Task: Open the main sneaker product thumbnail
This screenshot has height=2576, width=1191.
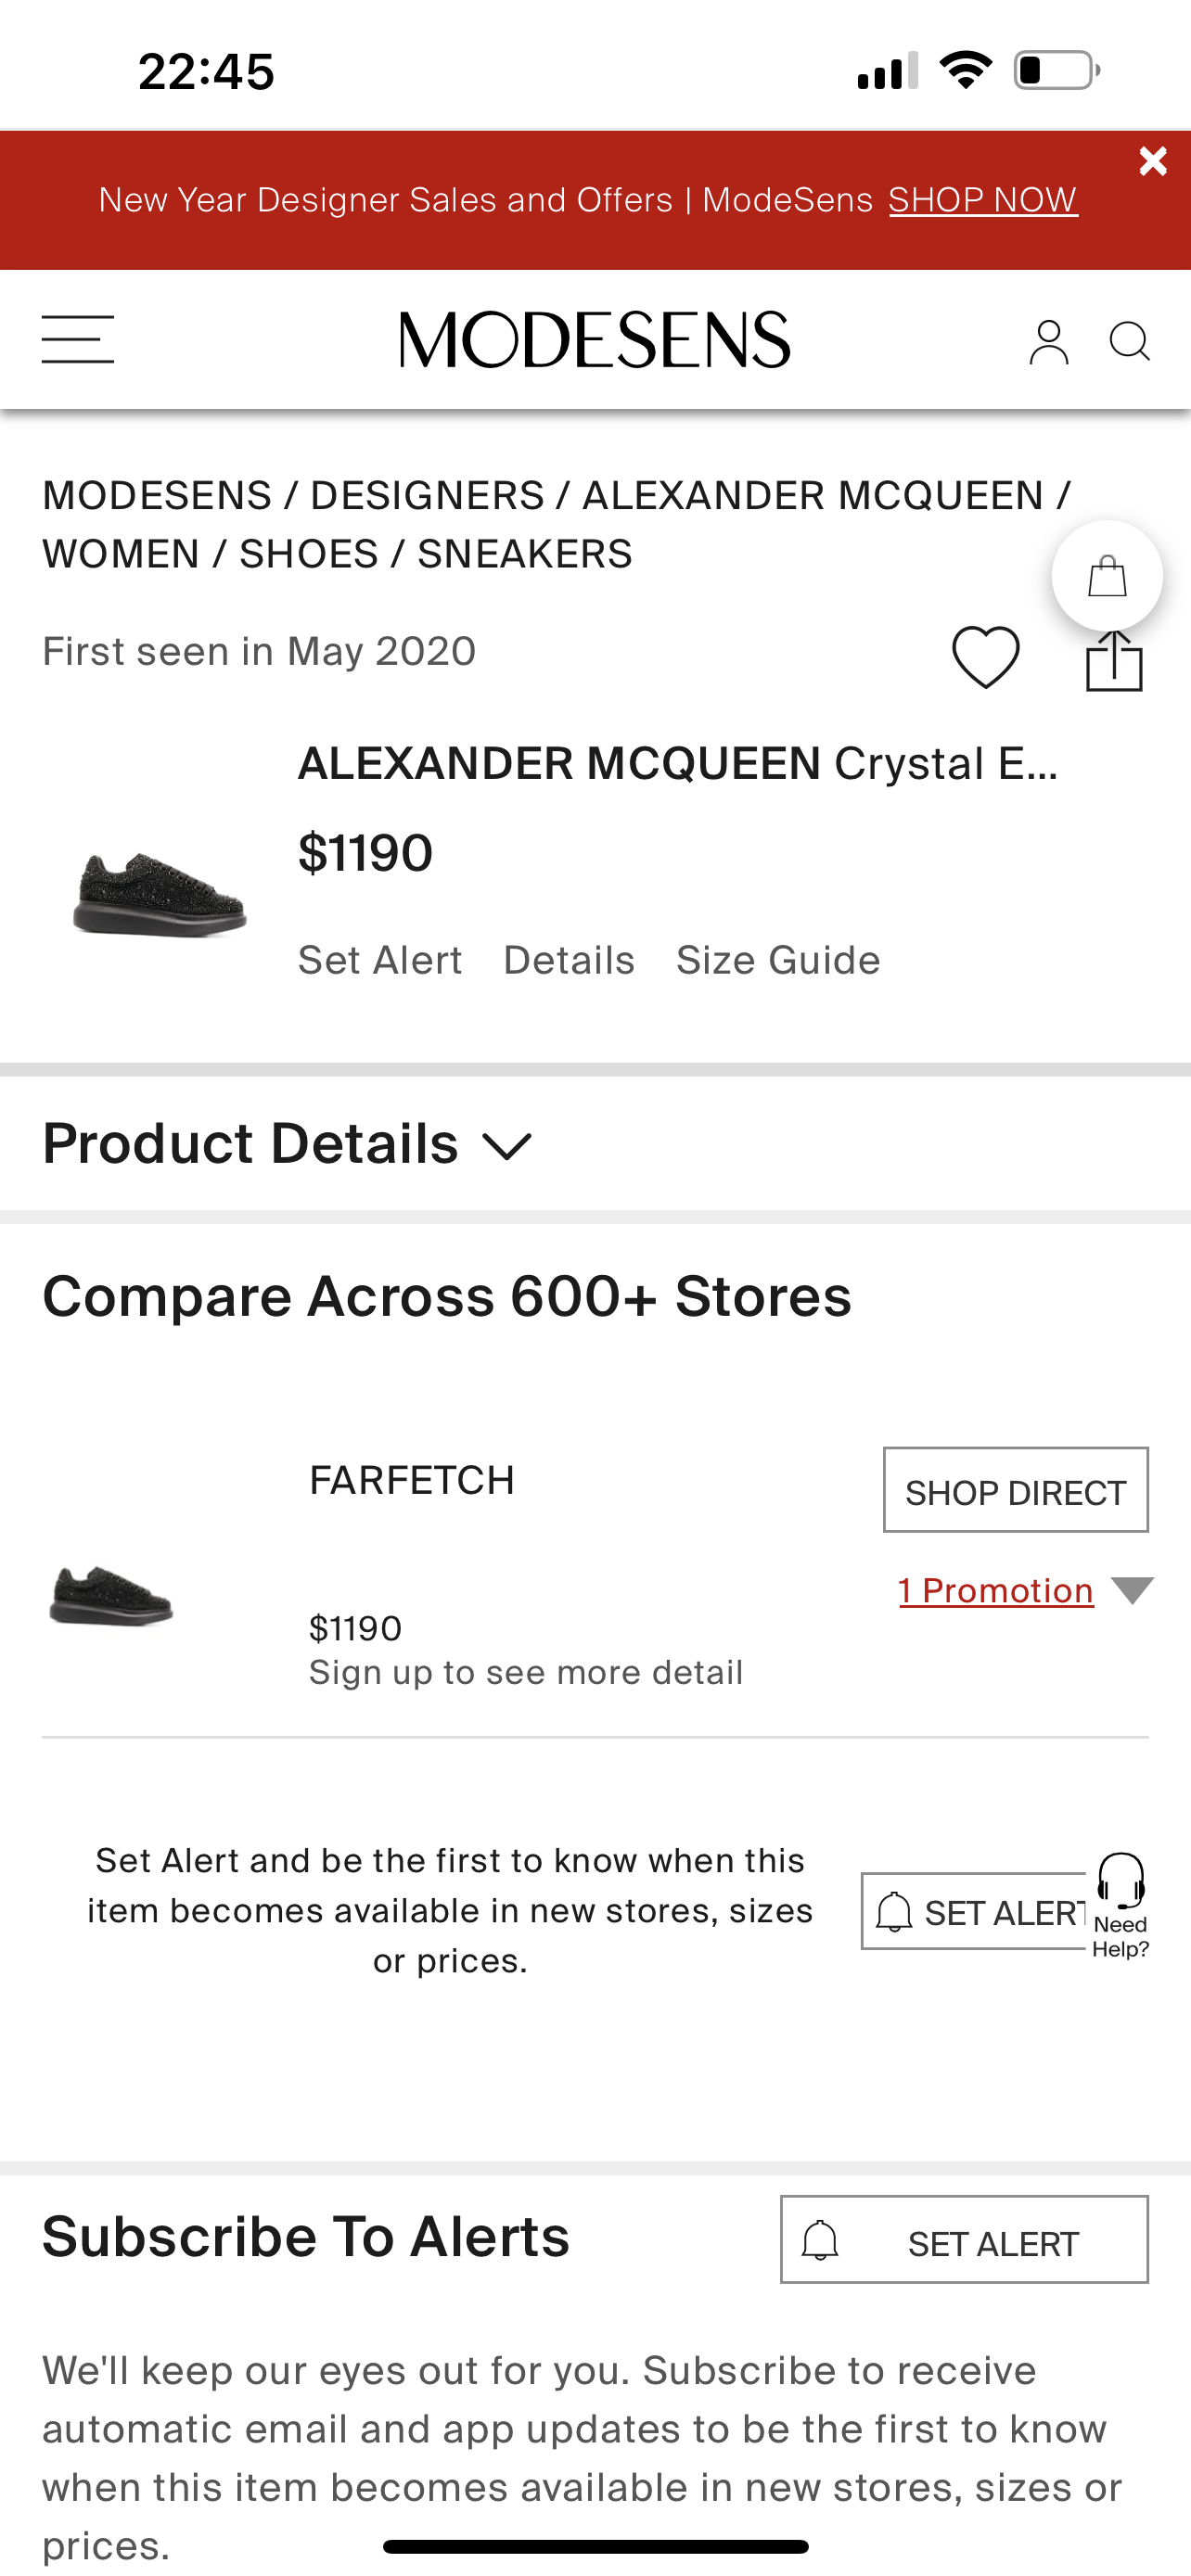Action: [x=160, y=893]
